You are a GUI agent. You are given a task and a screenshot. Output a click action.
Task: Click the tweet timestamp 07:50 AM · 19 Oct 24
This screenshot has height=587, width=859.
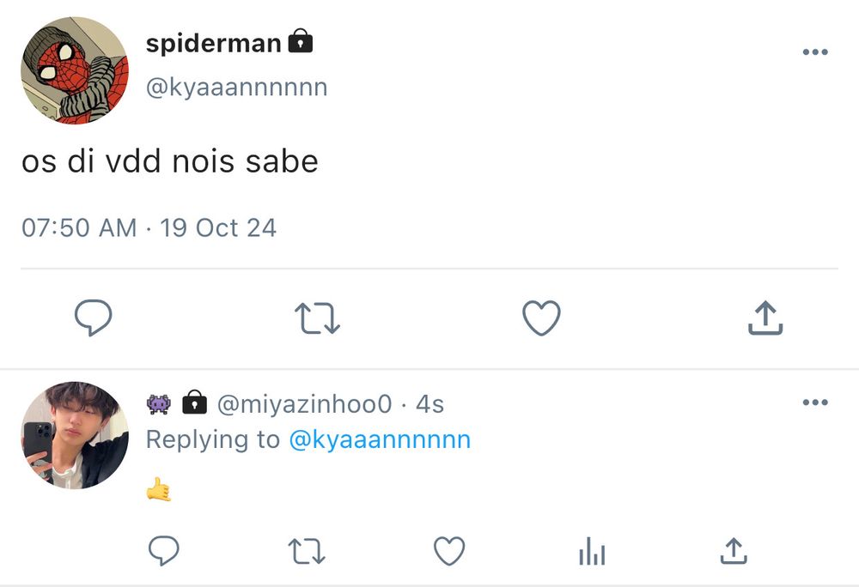coord(149,227)
